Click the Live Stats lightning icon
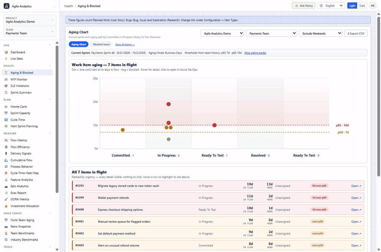 pyautogui.click(x=6, y=59)
